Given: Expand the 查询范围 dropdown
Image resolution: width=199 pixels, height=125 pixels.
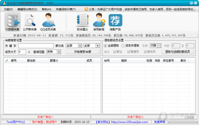Looking at the screenshot, I should 59,52.
